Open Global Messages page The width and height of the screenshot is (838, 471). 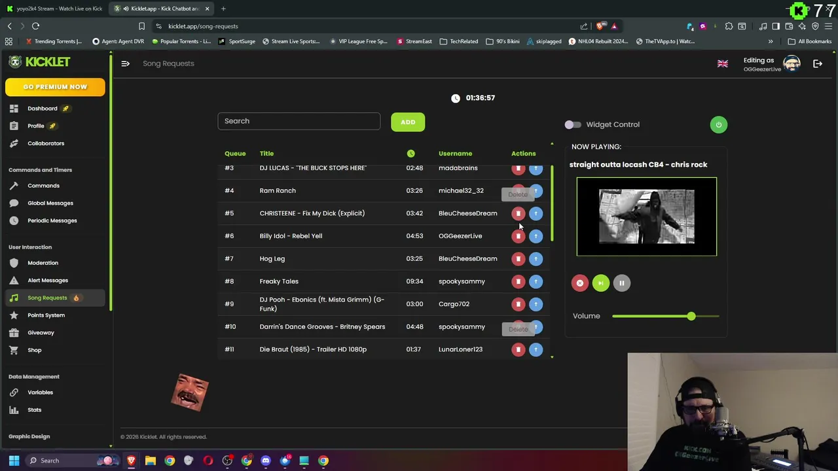(x=50, y=203)
